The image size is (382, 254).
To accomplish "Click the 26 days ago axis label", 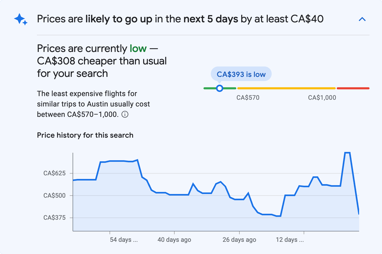I will 239,239.
